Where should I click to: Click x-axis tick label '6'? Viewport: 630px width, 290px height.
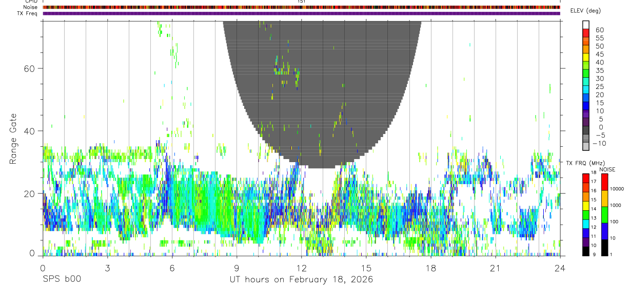click(172, 267)
